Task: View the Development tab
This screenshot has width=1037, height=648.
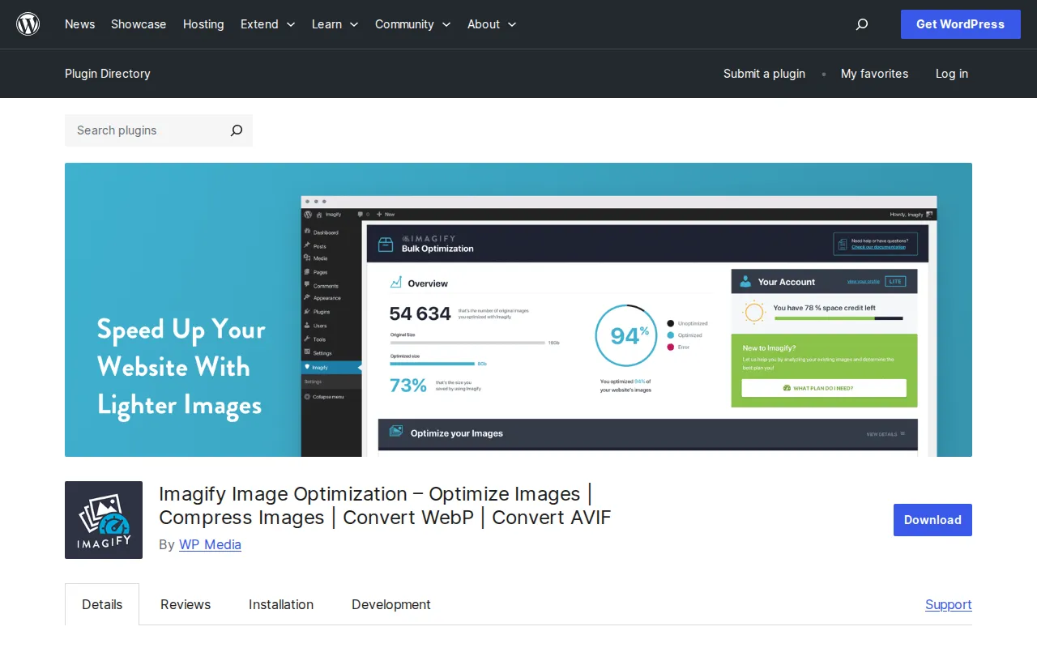Action: (x=390, y=604)
